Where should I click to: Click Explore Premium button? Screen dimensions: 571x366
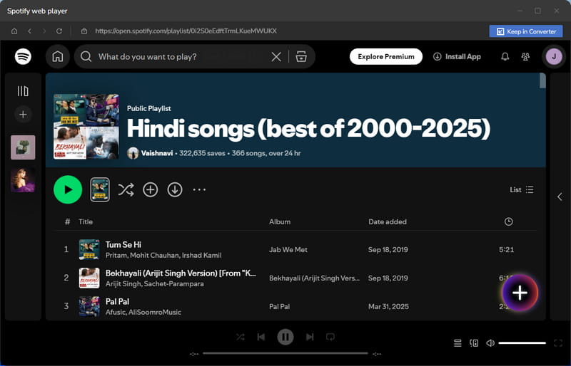(386, 56)
